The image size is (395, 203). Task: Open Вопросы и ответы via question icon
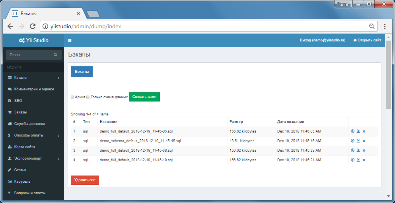tap(9, 193)
